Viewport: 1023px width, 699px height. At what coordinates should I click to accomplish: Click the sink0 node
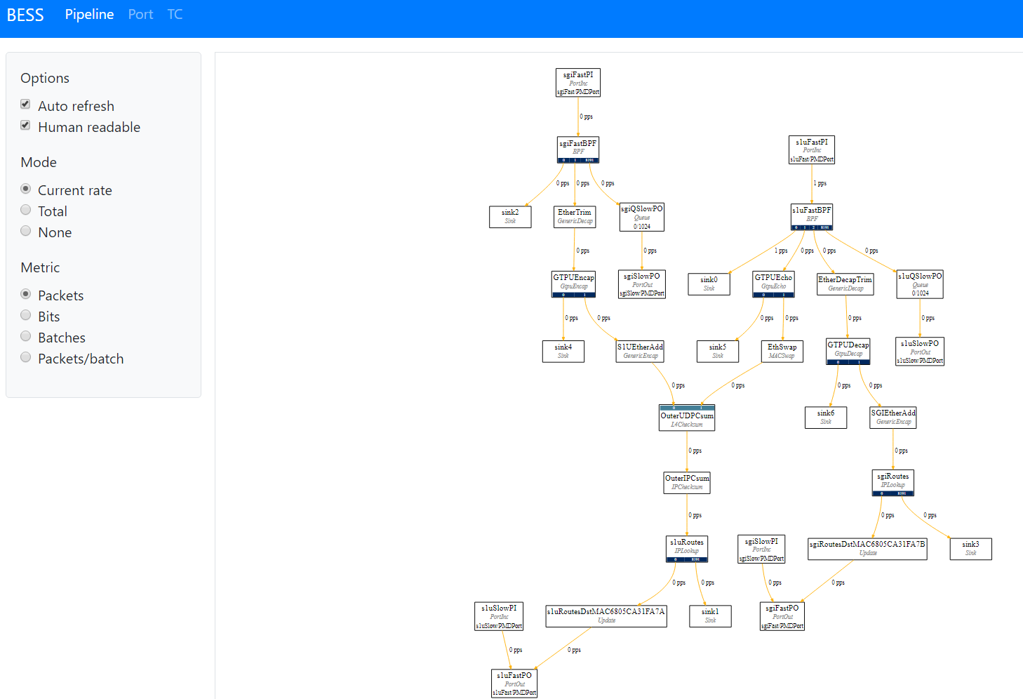coord(709,284)
